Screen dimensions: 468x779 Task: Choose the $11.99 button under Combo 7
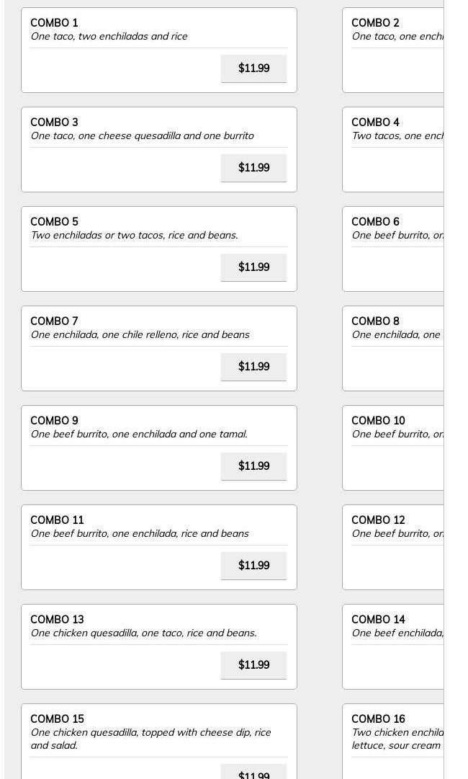(x=253, y=366)
